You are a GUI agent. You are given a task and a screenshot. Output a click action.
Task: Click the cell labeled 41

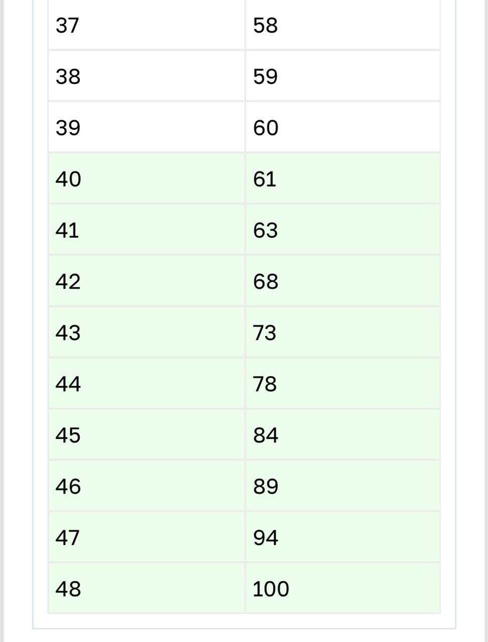click(146, 230)
